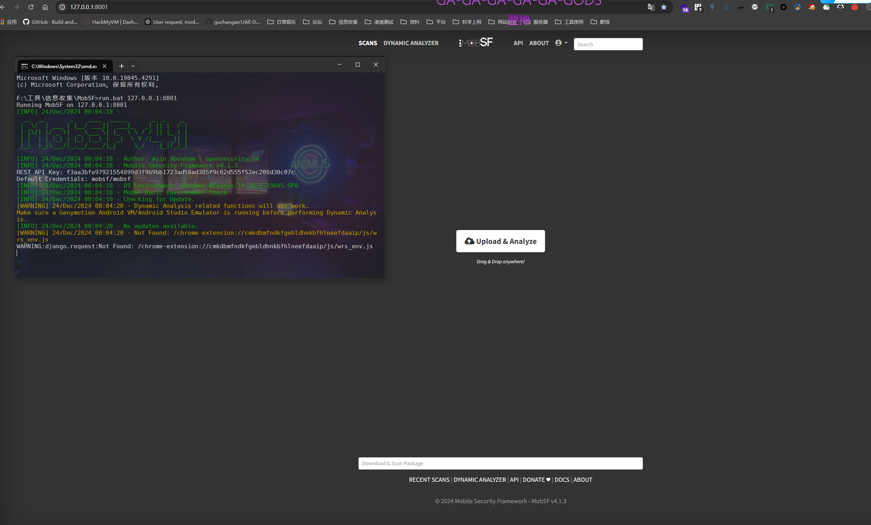Open the green extension with exclamation badge
The height and width of the screenshot is (525, 871).
(769, 8)
